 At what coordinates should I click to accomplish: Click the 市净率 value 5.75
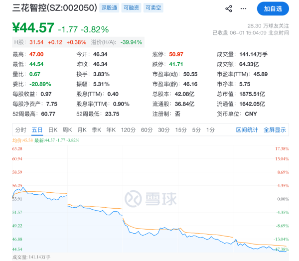245,84
